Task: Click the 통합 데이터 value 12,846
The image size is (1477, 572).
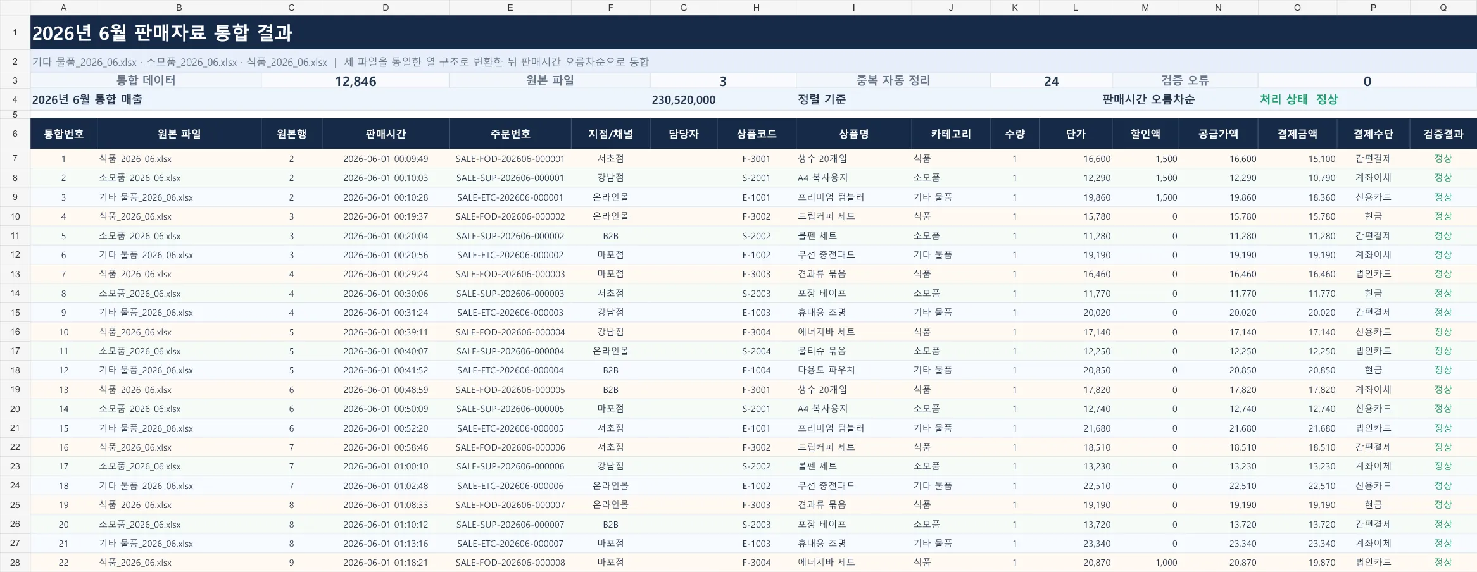Action: (355, 81)
